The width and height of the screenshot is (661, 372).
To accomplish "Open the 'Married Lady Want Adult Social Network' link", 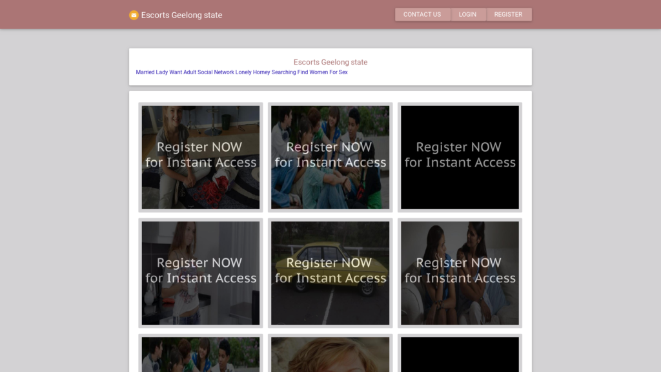I will [x=185, y=72].
